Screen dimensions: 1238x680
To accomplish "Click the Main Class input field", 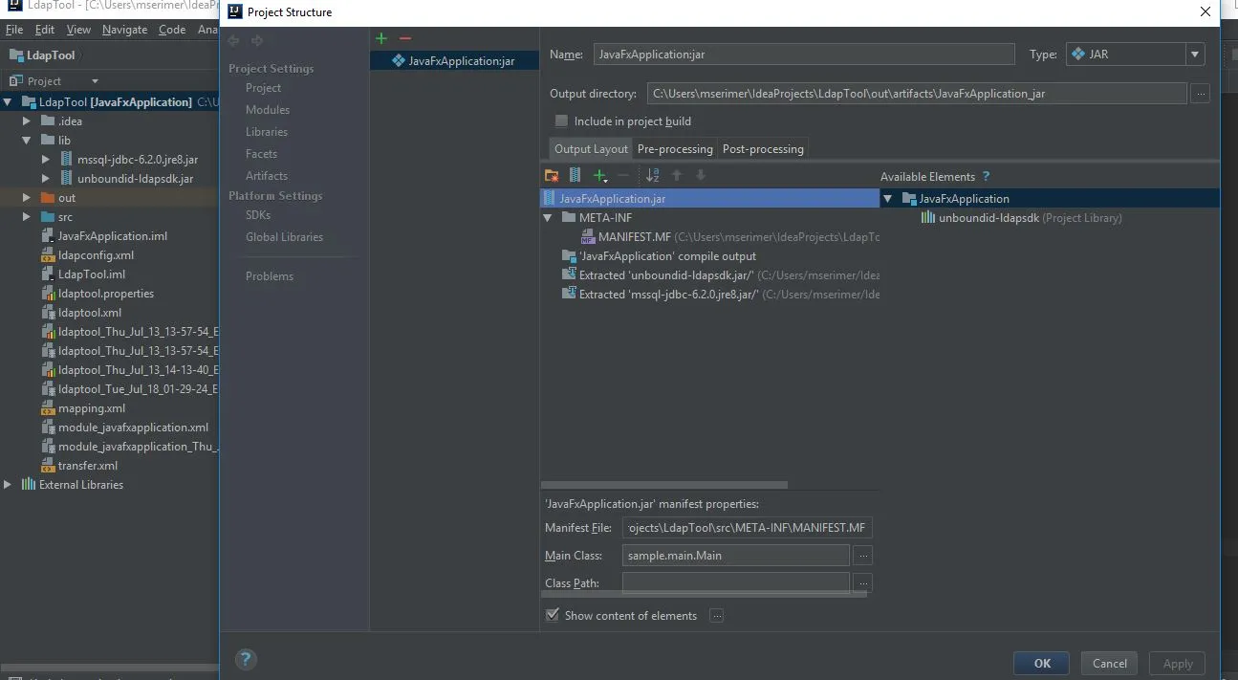I will click(736, 555).
